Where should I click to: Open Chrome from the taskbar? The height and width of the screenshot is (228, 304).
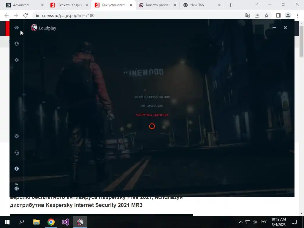(x=51, y=222)
